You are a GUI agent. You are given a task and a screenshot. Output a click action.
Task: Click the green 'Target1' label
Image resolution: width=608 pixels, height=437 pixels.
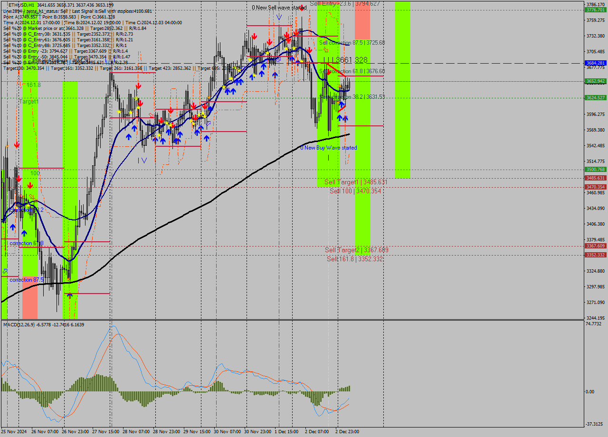click(x=29, y=102)
